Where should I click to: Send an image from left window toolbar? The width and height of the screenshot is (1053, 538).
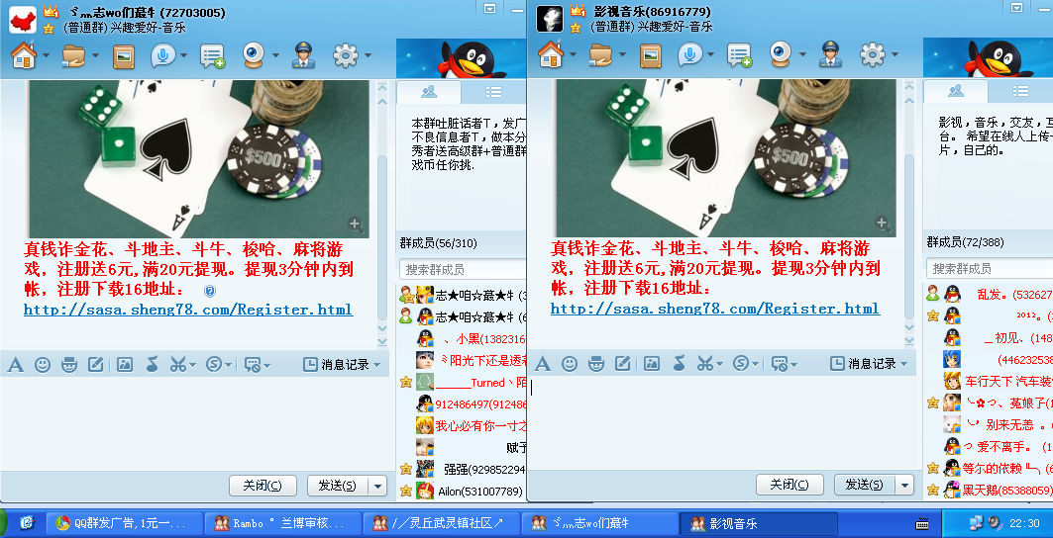tap(125, 365)
